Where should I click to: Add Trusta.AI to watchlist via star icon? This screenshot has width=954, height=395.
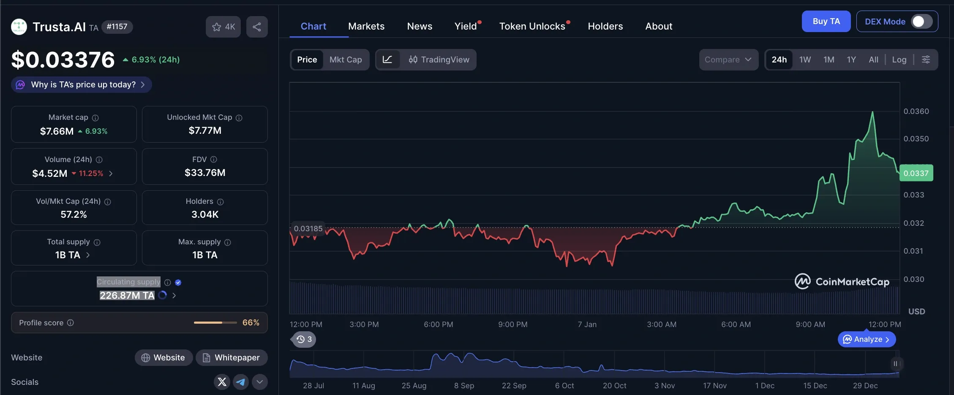click(x=217, y=27)
